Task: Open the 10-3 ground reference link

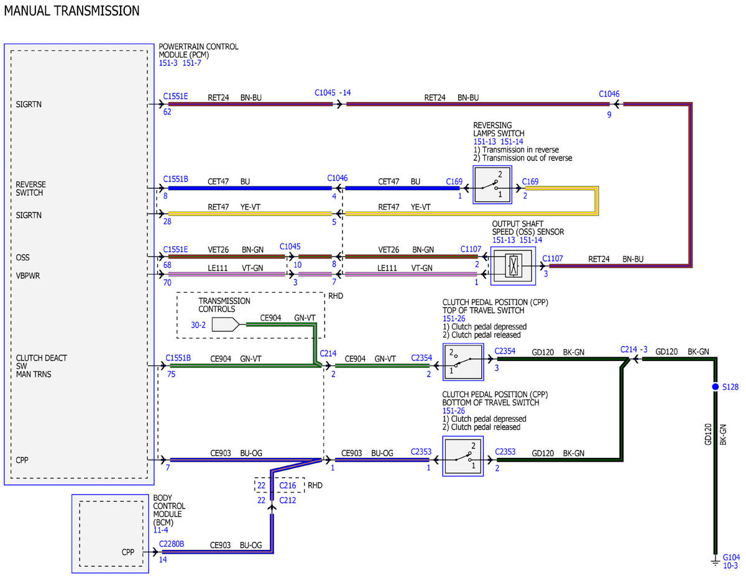Action: point(730,565)
